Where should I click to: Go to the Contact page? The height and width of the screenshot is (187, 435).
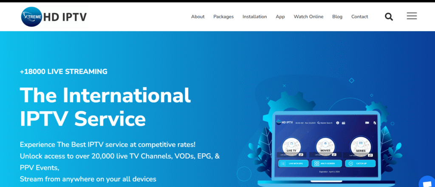pyautogui.click(x=359, y=17)
